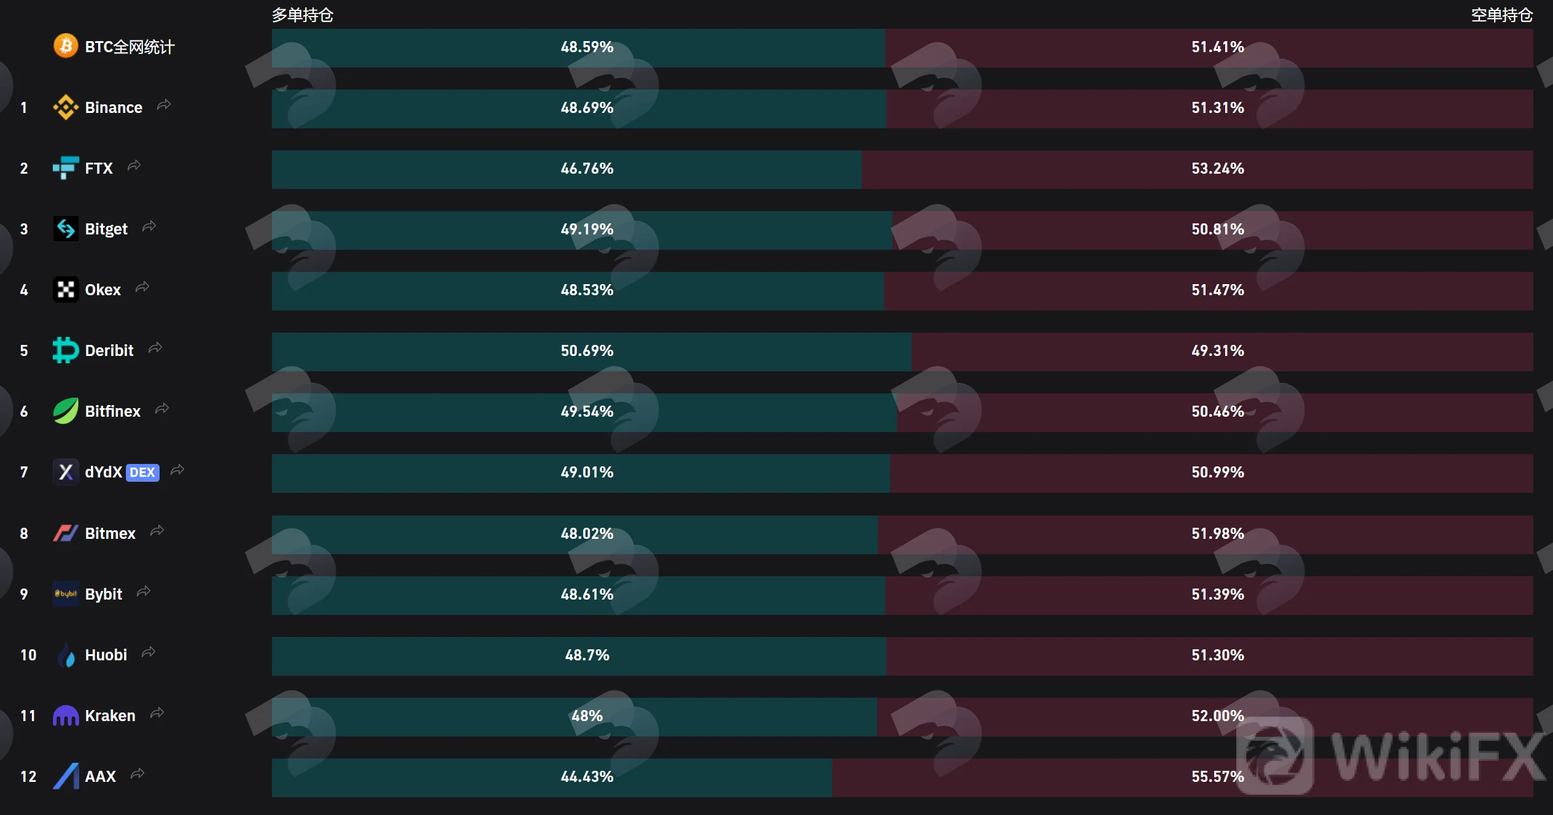Open the Bybit exchange link

point(104,594)
